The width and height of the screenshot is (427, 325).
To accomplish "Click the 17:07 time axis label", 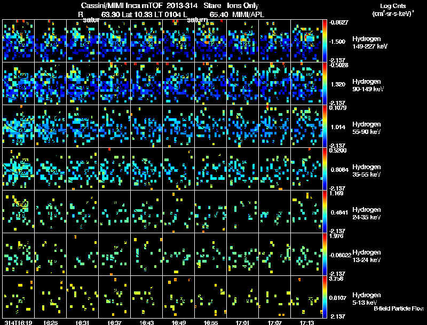I will coord(275,322).
